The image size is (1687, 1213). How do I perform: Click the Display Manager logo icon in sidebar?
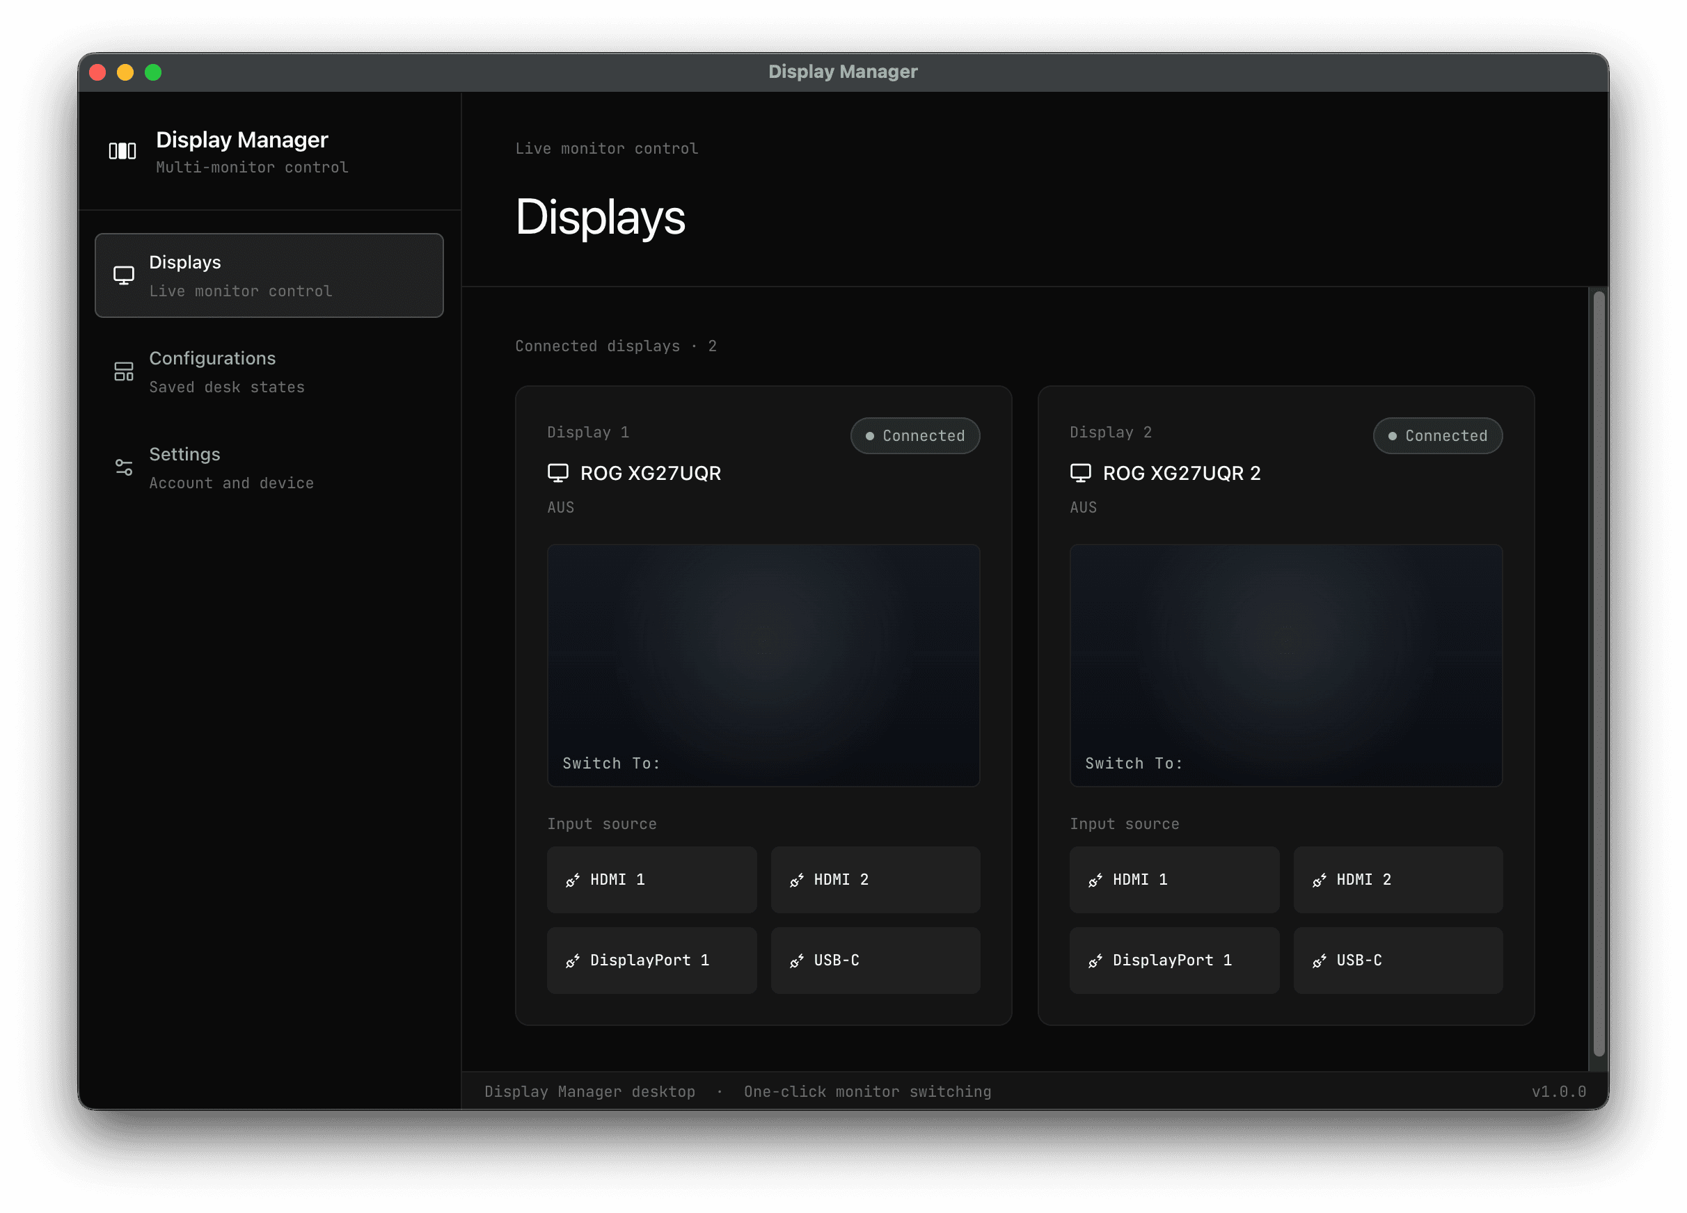pos(122,151)
